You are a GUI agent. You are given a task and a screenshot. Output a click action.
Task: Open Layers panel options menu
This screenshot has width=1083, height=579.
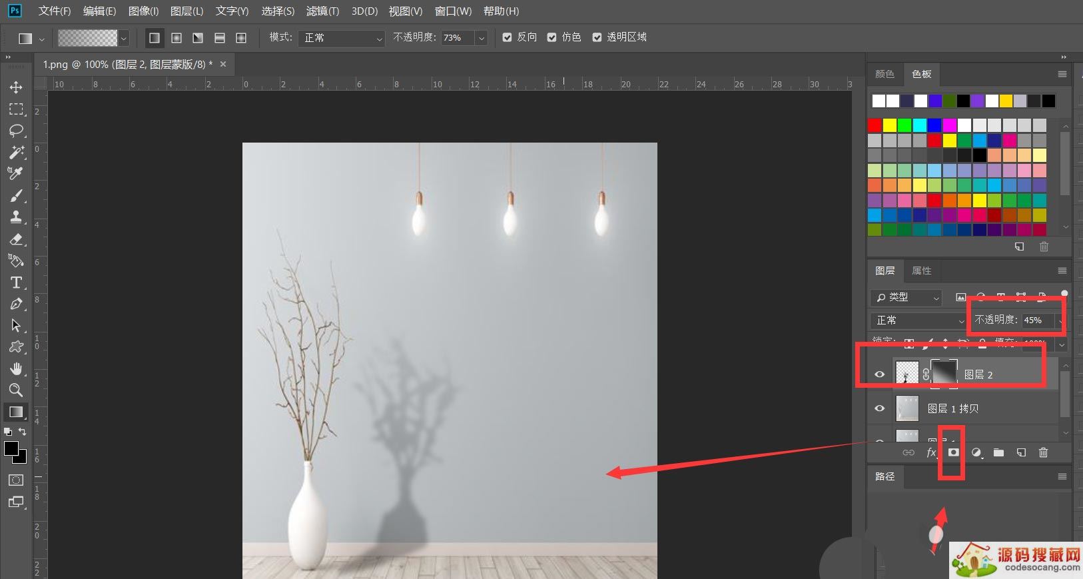coord(1062,271)
